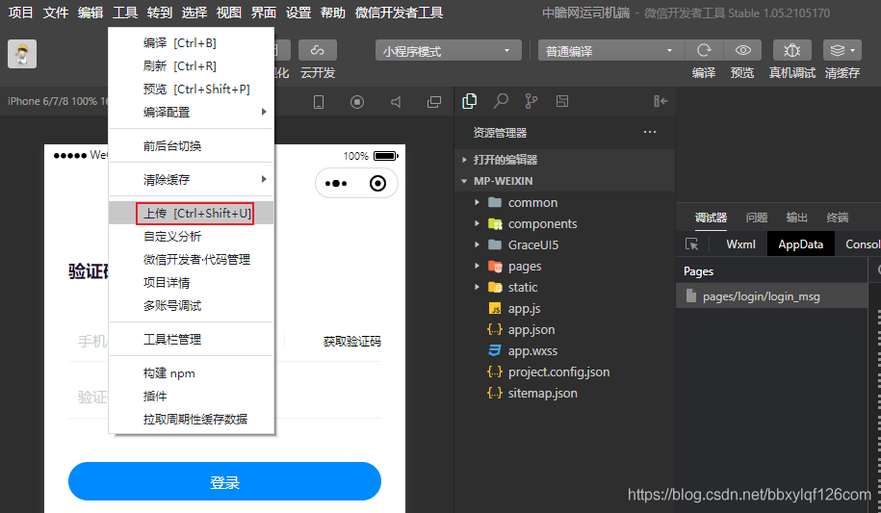Click the simulator record/stop circle icon
Image resolution: width=881 pixels, height=513 pixels.
point(357,102)
